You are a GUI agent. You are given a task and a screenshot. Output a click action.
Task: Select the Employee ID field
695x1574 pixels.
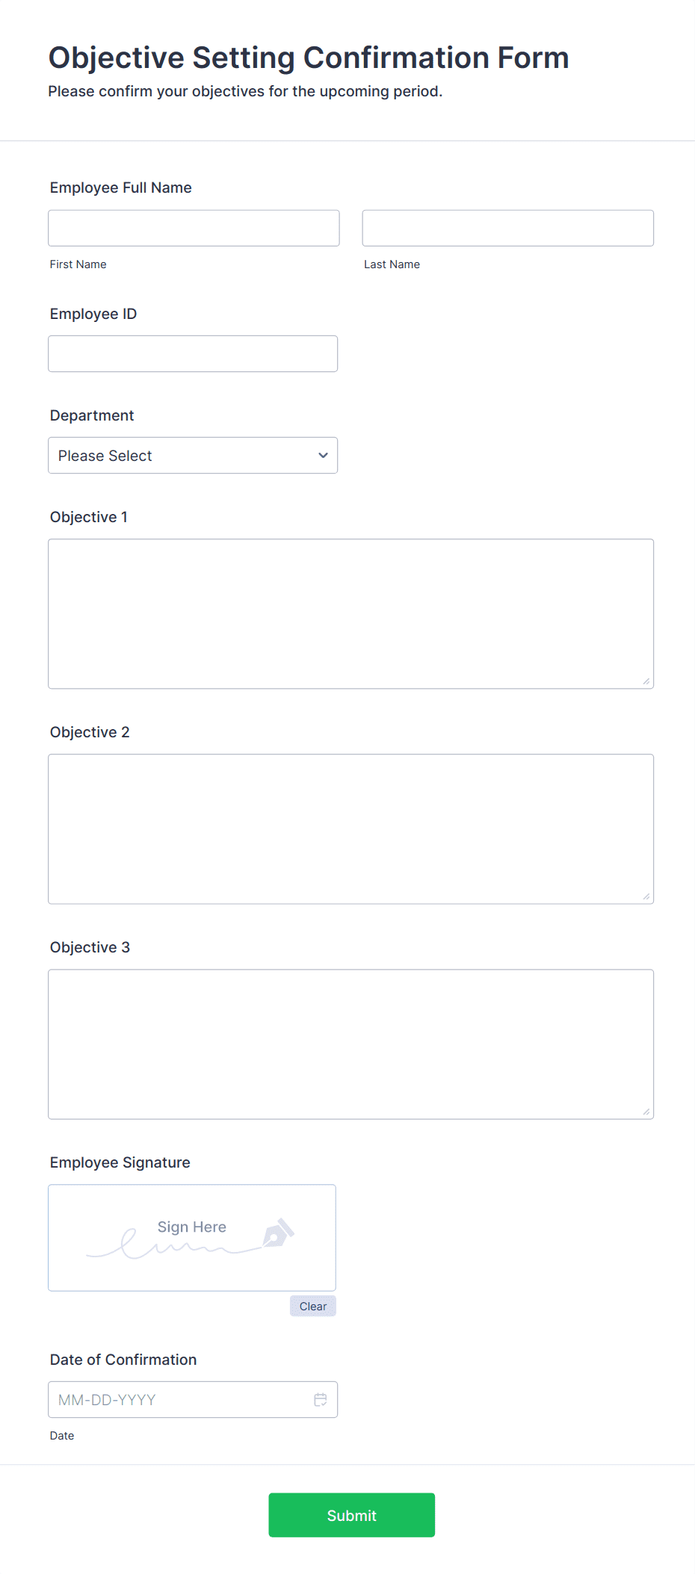[x=192, y=353]
